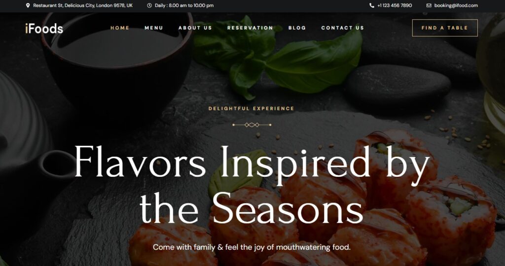505x266 pixels.
Task: Open the Reservation page
Action: point(250,28)
